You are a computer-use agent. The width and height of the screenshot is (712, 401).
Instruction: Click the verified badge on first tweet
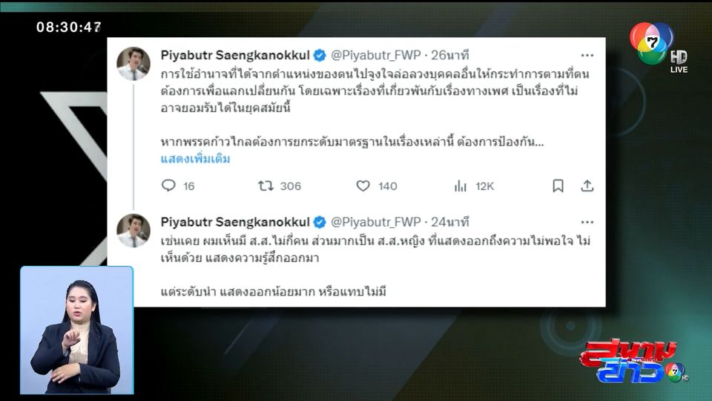pos(320,56)
